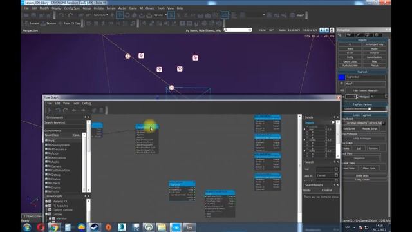This screenshot has width=412, height=232.
Task: Open Opera browser from the taskbar
Action: 41,227
